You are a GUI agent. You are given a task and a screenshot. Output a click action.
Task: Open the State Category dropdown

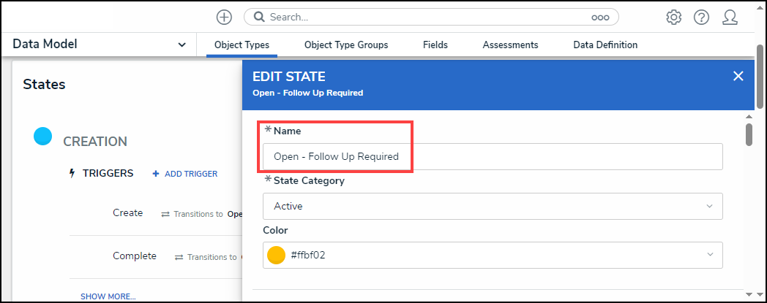[x=493, y=206]
